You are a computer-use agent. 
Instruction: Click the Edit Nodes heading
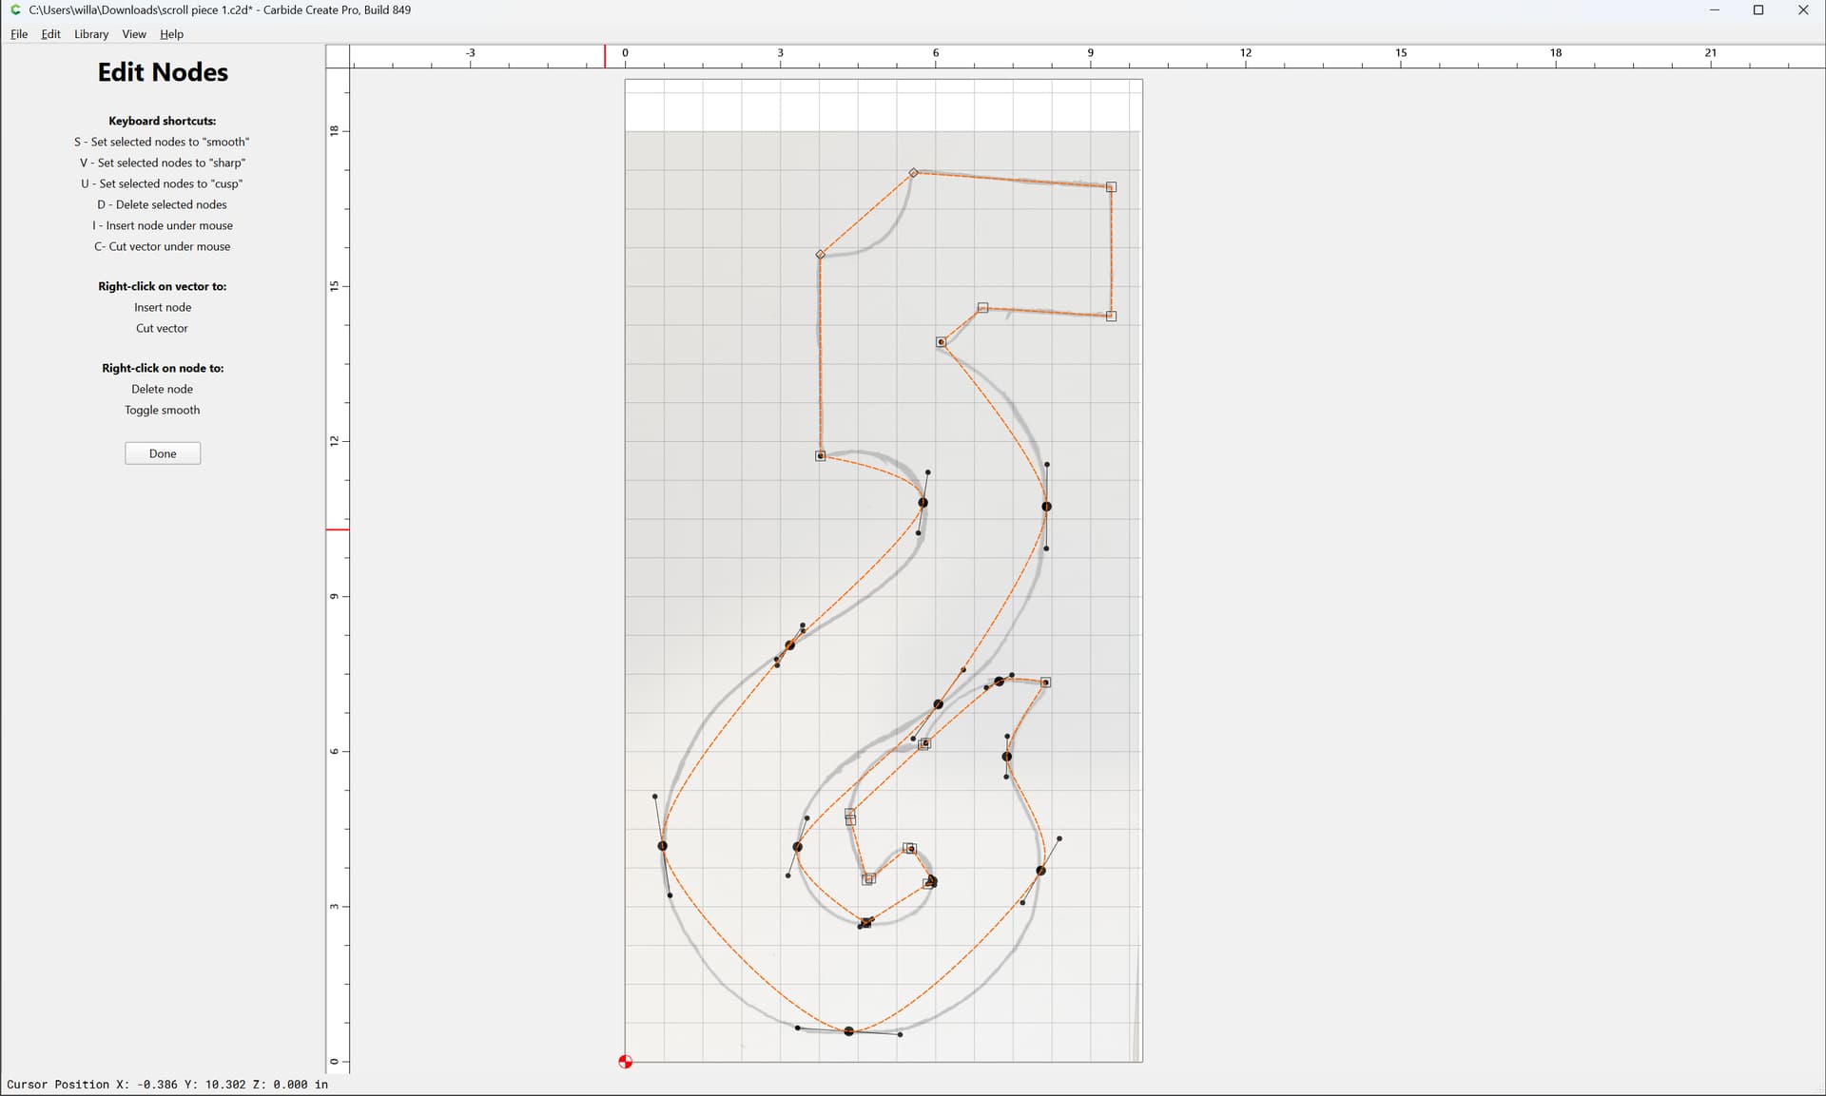163,72
